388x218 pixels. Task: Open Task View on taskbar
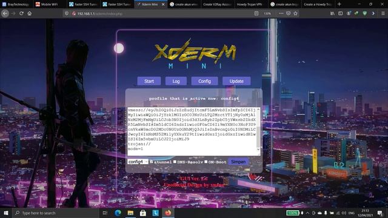click(105, 213)
